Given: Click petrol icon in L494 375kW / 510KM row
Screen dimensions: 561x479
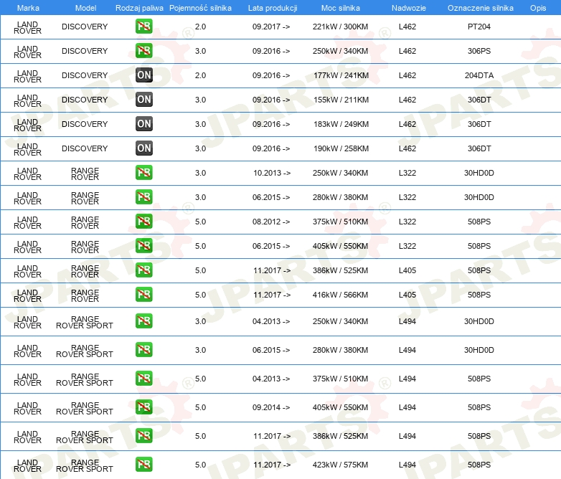Looking at the screenshot, I should [x=143, y=378].
